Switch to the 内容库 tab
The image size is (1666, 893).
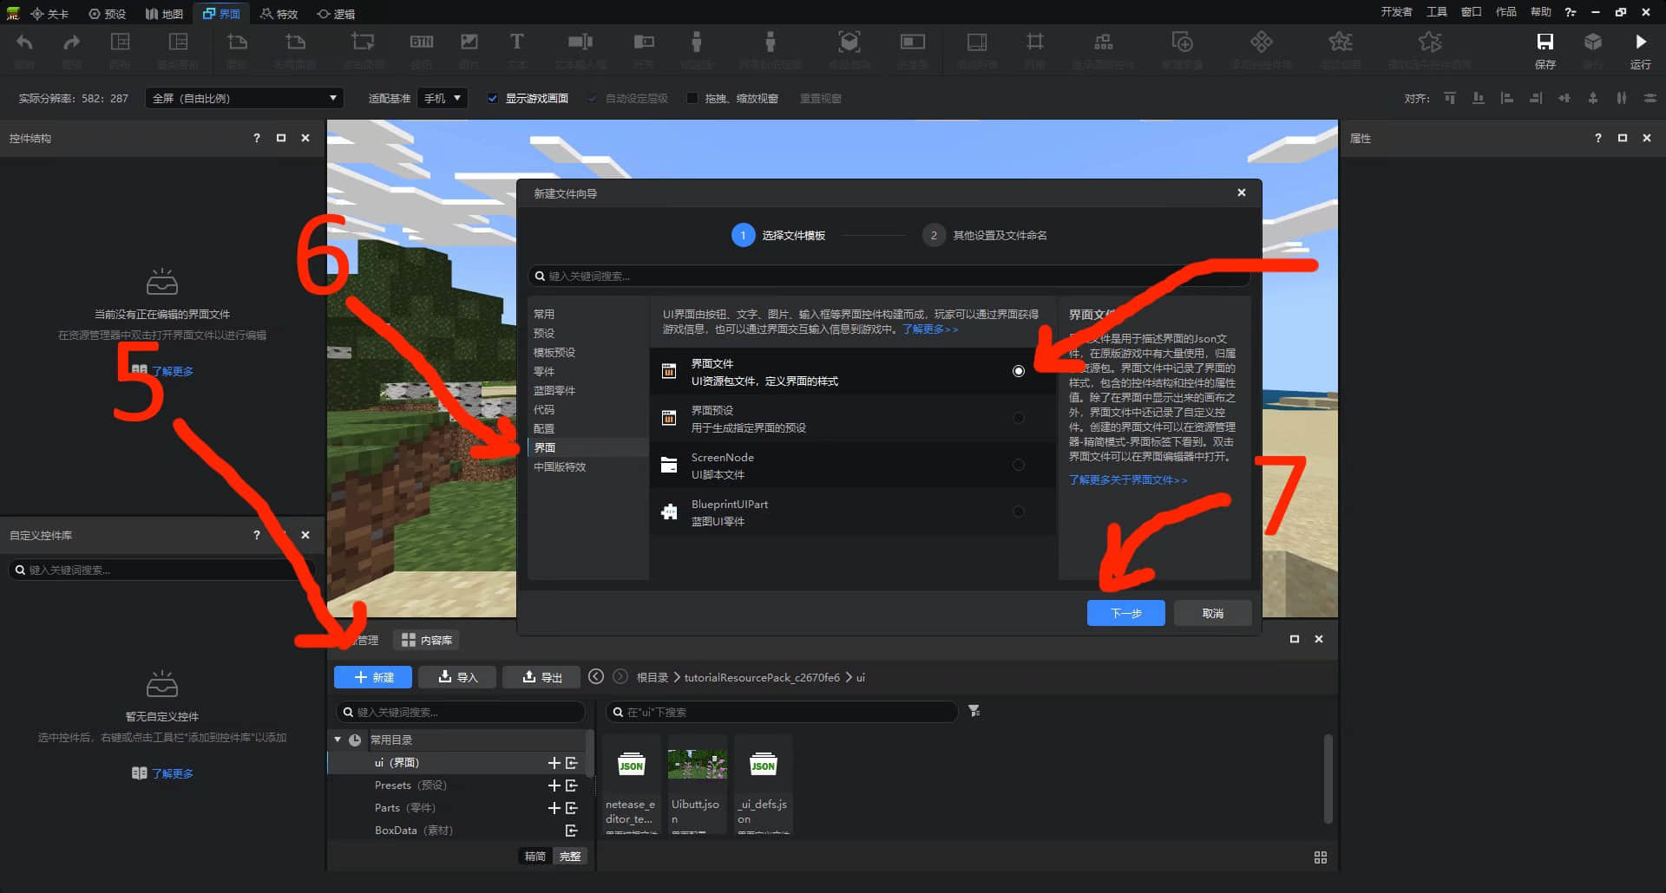tap(427, 640)
